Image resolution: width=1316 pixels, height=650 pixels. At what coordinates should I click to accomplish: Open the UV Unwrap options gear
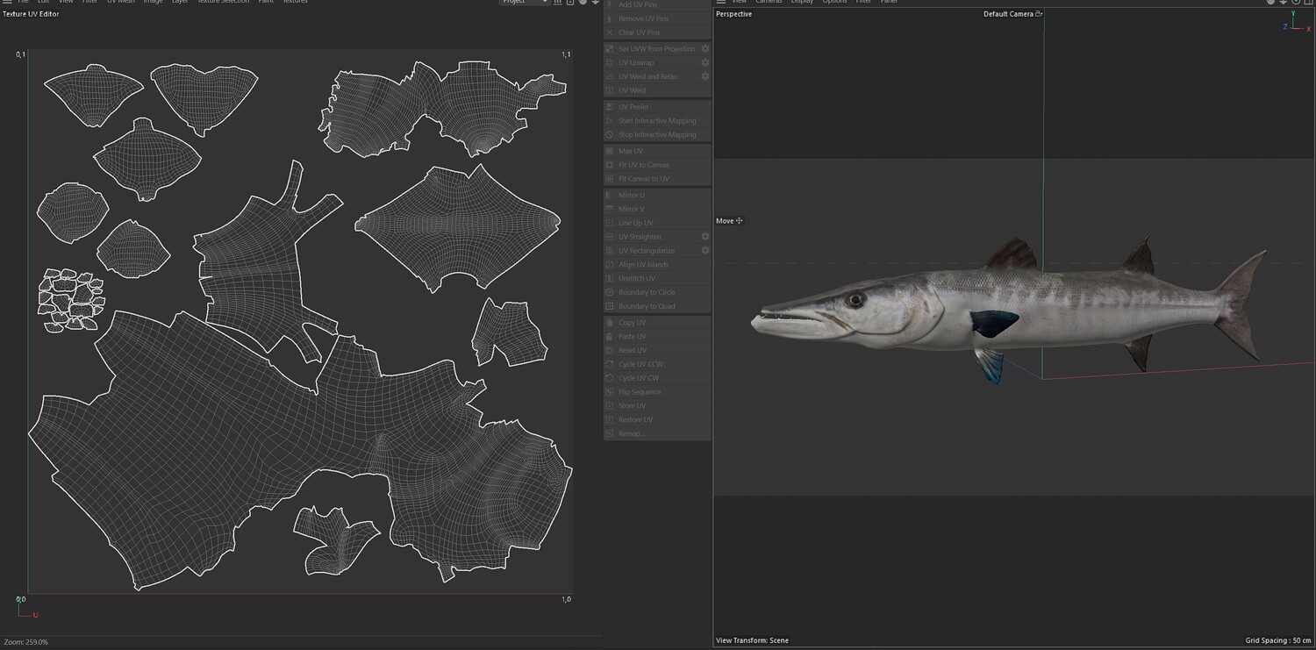pyautogui.click(x=704, y=63)
